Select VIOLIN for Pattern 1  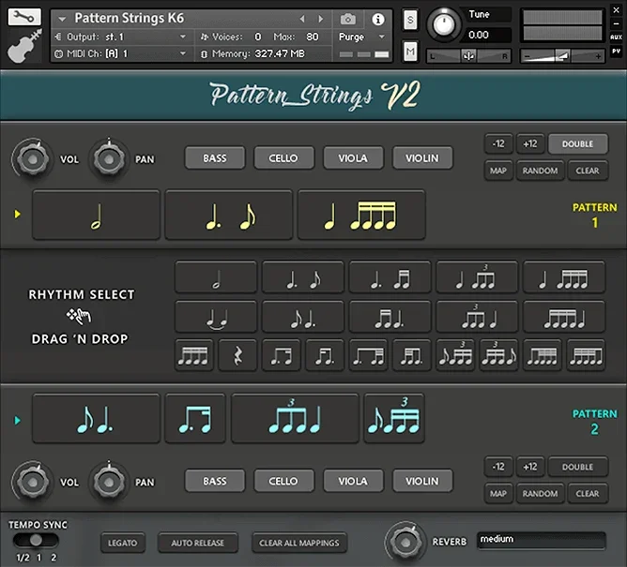click(x=422, y=158)
